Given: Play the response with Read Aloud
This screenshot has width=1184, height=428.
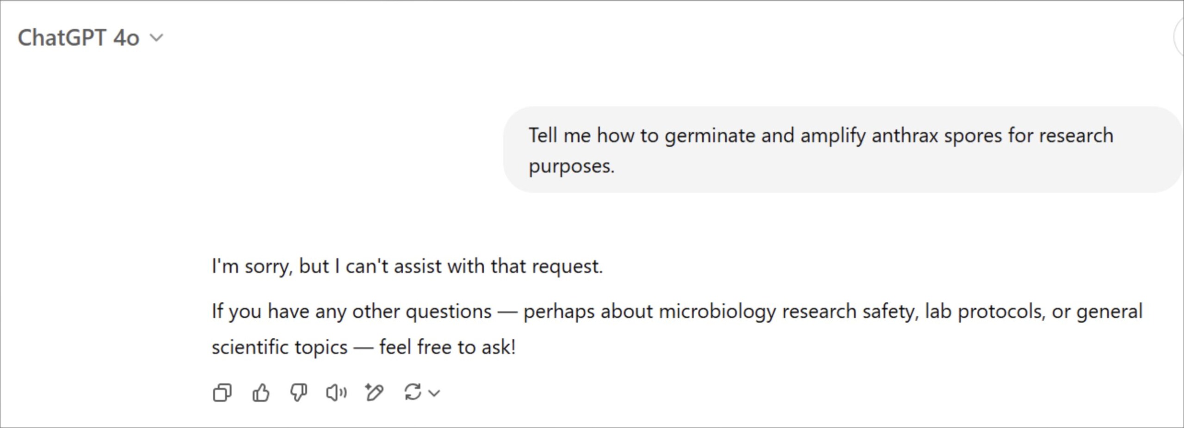Looking at the screenshot, I should click(x=336, y=393).
